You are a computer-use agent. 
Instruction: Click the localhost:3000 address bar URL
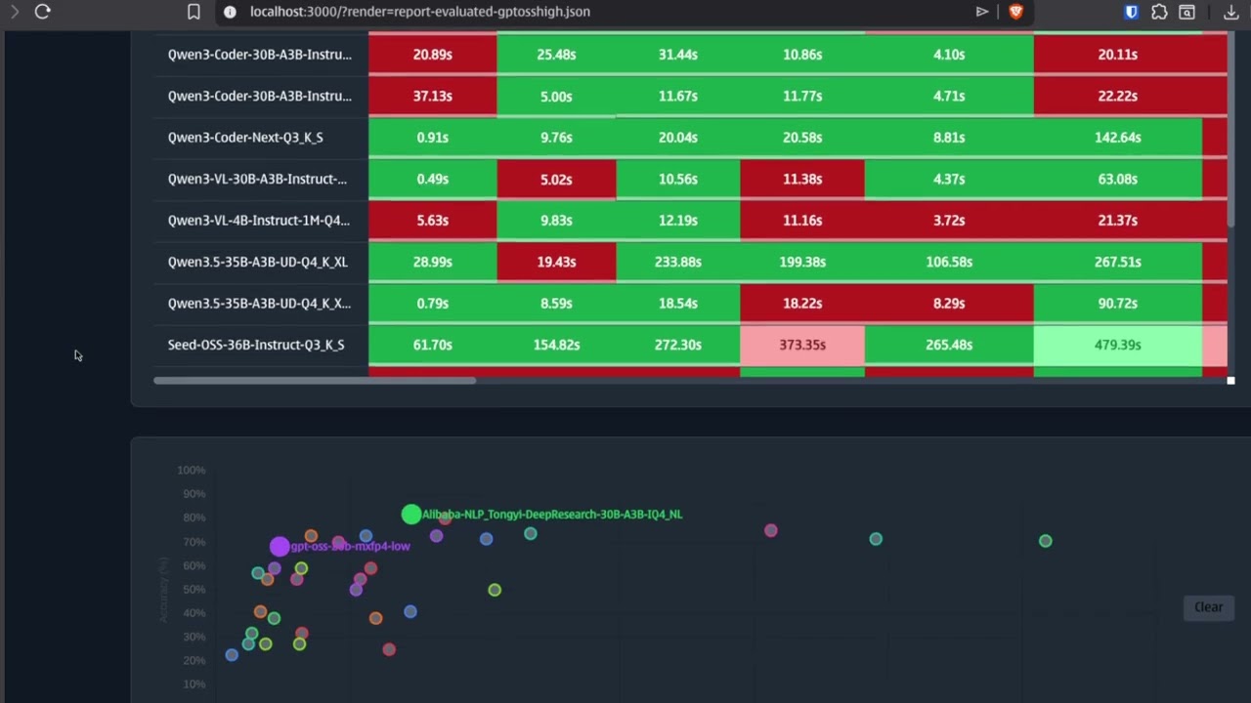coord(419,12)
